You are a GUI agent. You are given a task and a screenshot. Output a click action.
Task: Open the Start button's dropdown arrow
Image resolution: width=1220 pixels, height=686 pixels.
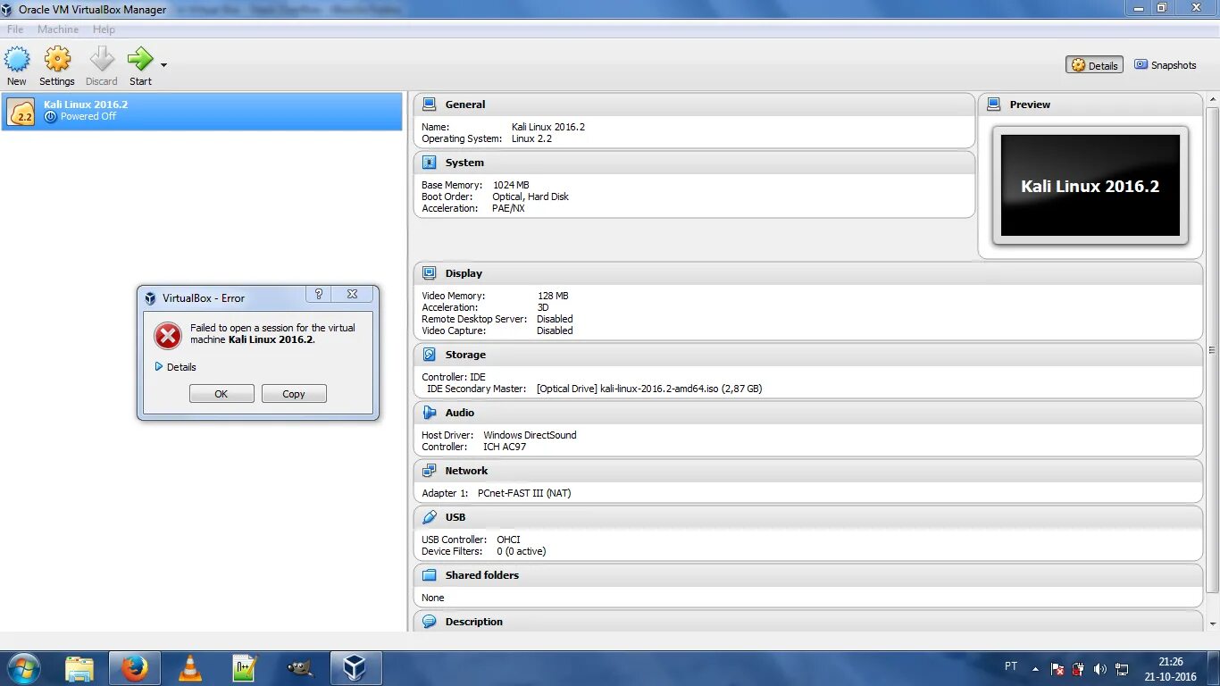point(163,65)
